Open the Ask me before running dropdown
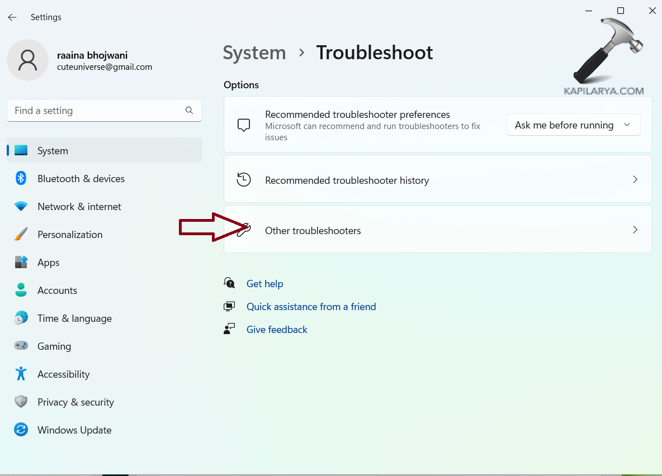The image size is (662, 476). tap(573, 125)
